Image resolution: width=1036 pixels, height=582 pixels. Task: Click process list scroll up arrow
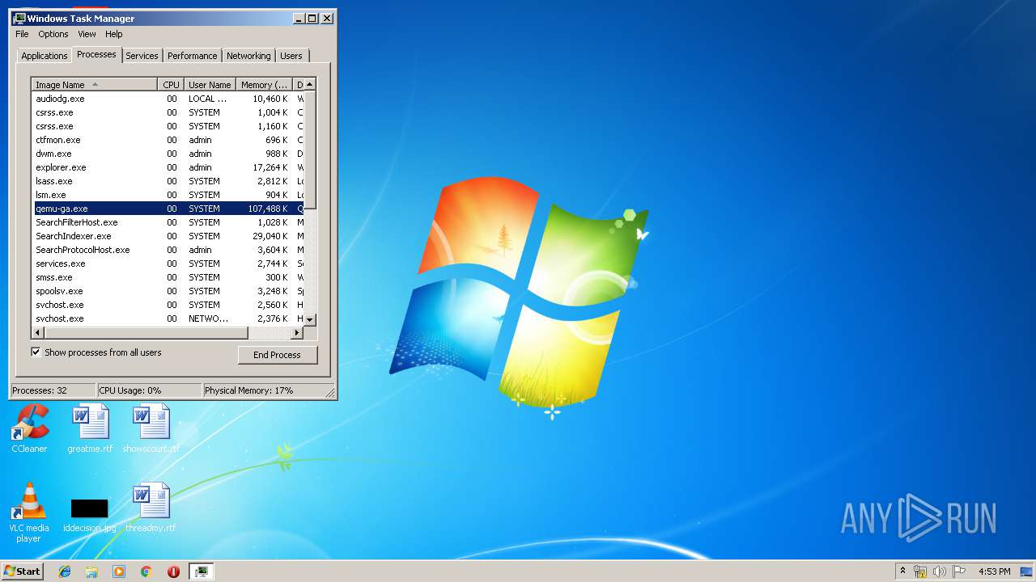point(310,84)
